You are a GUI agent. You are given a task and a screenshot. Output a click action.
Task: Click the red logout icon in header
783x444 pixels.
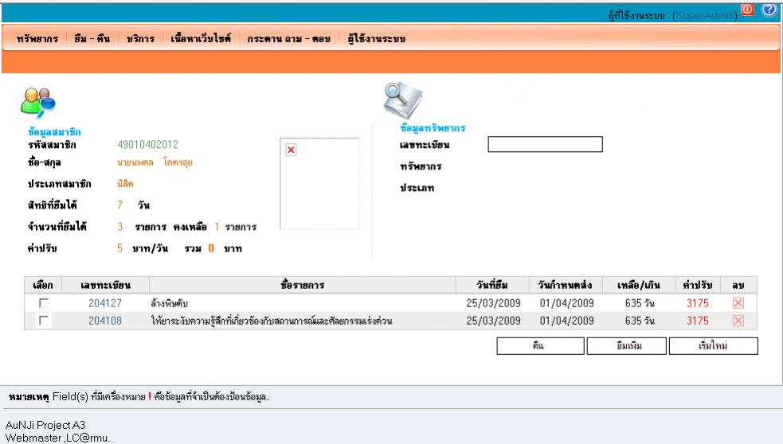747,10
